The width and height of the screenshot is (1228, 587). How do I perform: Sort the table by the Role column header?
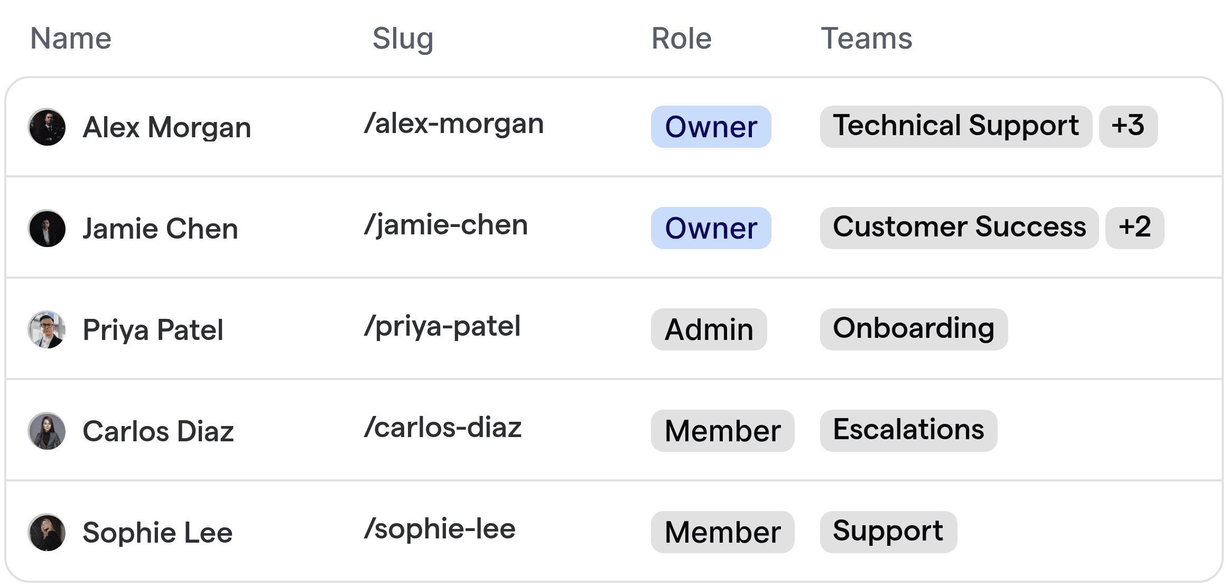click(x=681, y=37)
